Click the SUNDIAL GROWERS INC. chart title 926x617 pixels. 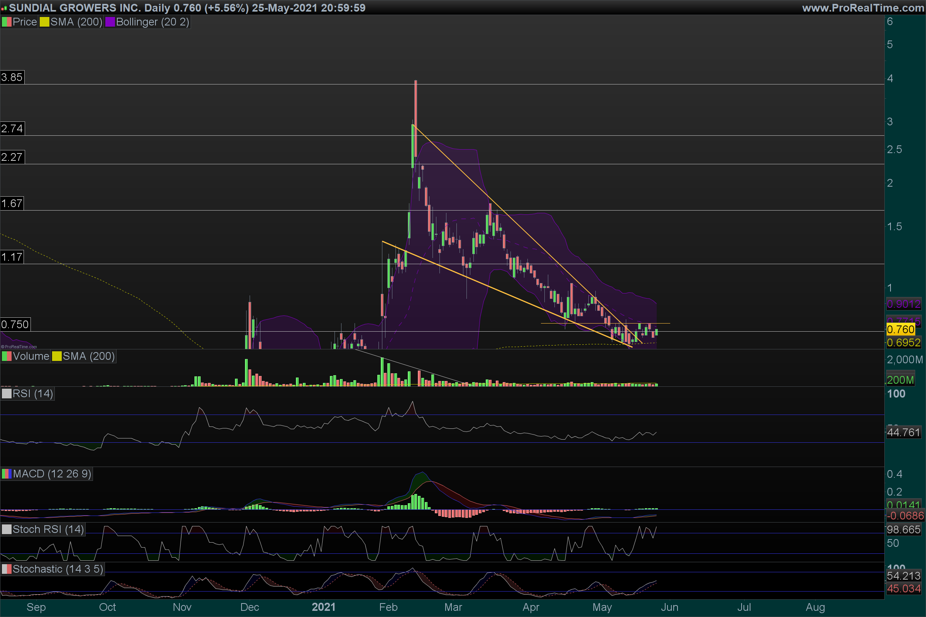75,7
